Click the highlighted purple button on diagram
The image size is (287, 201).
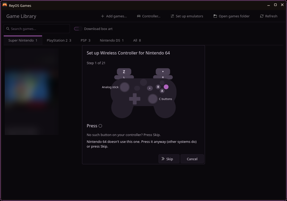(166, 87)
